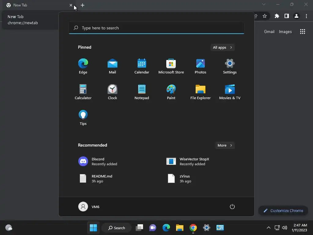The image size is (313, 235).
Task: Open Edge from the taskbar
Action: point(166,228)
